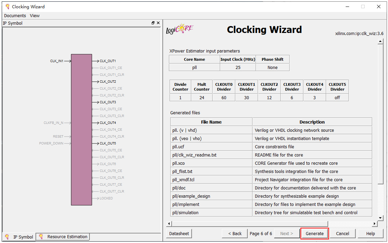Image resolution: width=388 pixels, height=243 pixels.
Task: Switch to the Resource Estimation tab
Action: pyautogui.click(x=67, y=236)
